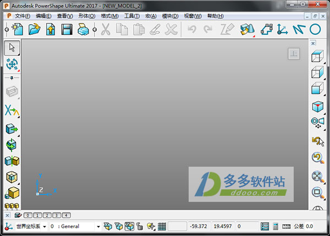This screenshot has width=330, height=236.
Task: Select the line drawing tool icon
Action: click(x=299, y=29)
